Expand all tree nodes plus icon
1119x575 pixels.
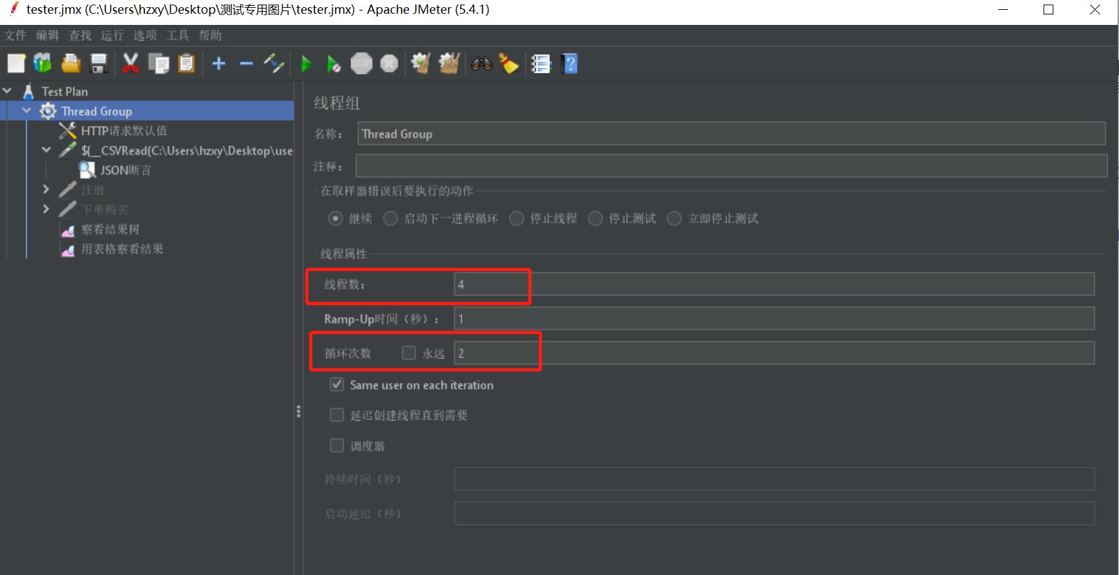pyautogui.click(x=219, y=64)
